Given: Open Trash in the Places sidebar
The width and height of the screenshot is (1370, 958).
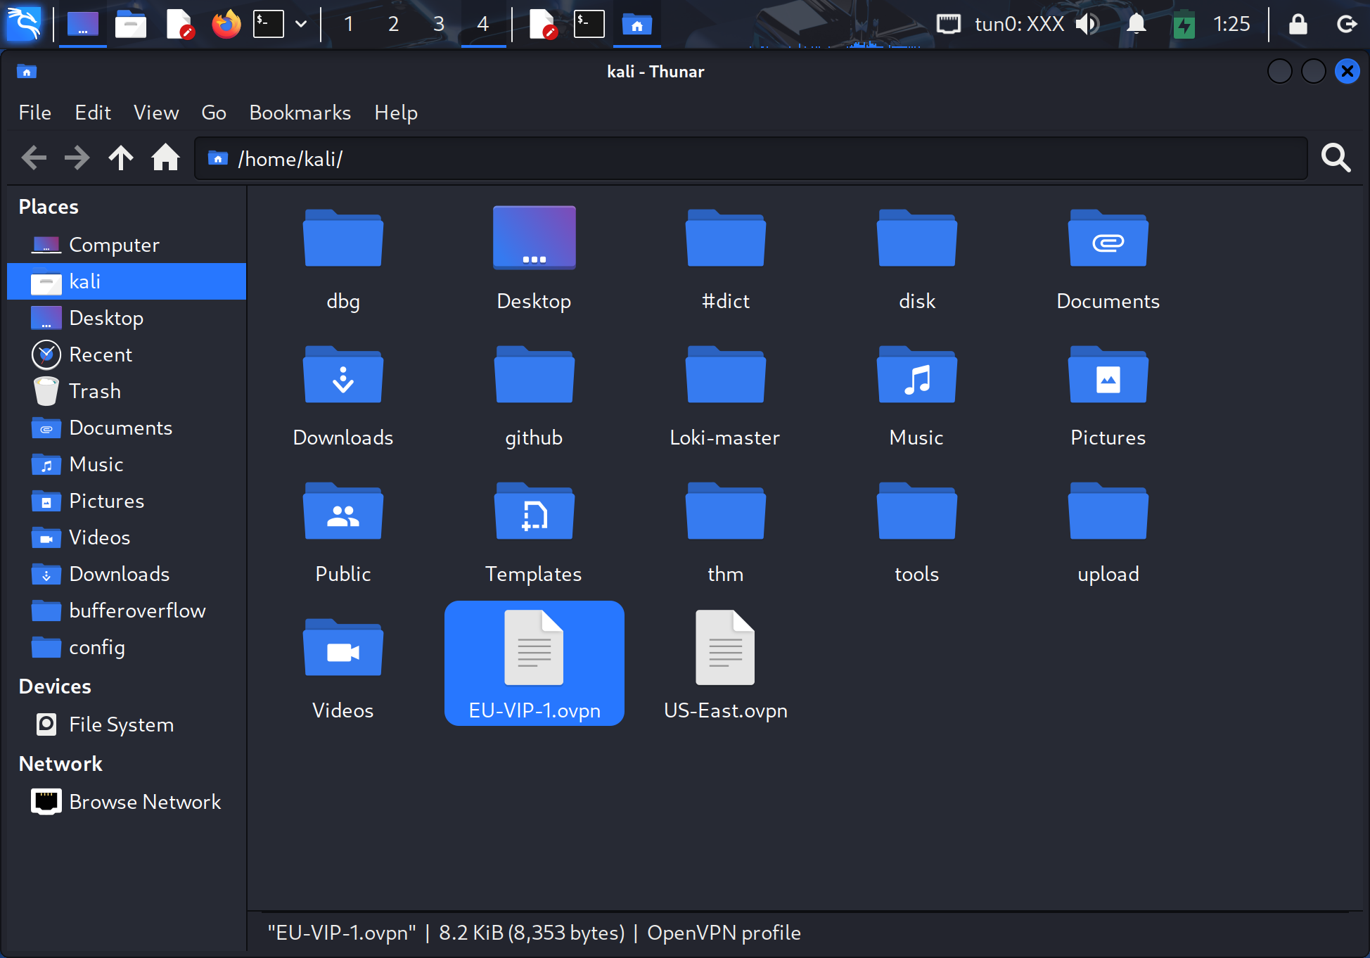Looking at the screenshot, I should click(95, 391).
